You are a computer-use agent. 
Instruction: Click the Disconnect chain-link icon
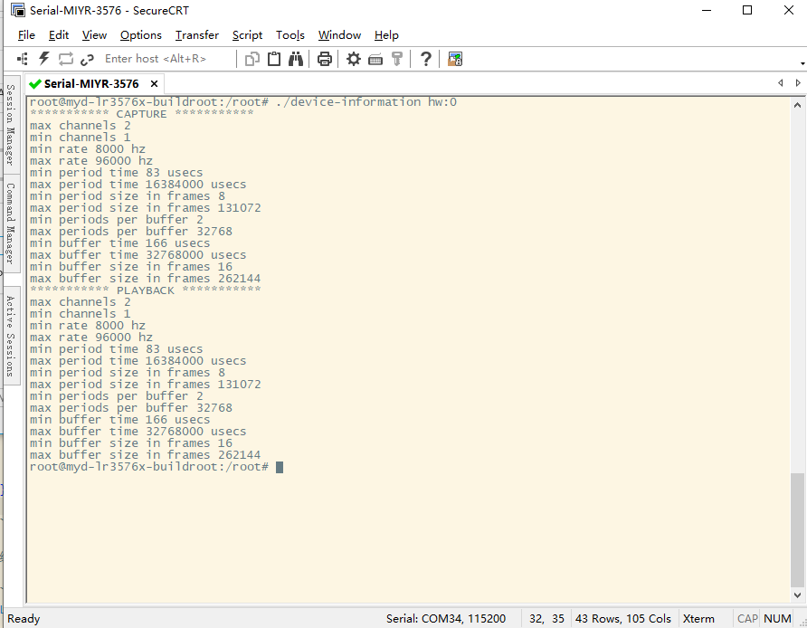pos(87,60)
